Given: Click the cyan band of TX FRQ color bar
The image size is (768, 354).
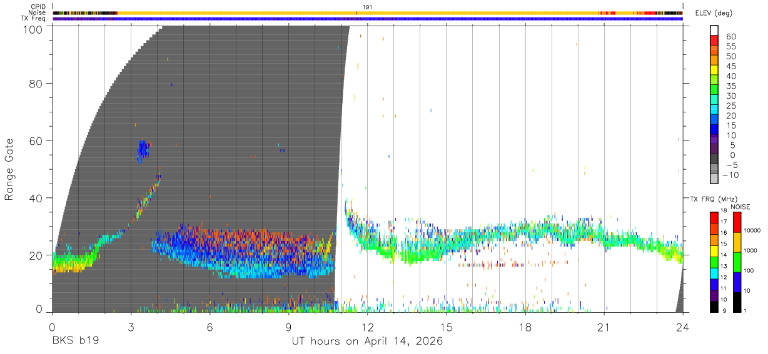Looking at the screenshot, I should pyautogui.click(x=715, y=273).
